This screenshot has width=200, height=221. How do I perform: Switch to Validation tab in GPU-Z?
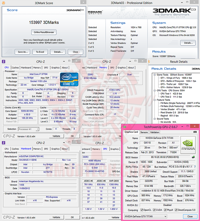click(x=154, y=132)
